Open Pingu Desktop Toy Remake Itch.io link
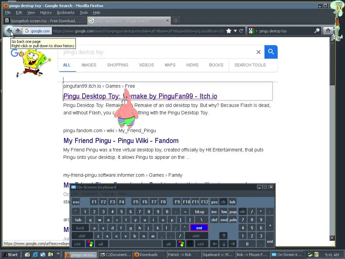Viewport: 345px width, 259px height. click(140, 96)
